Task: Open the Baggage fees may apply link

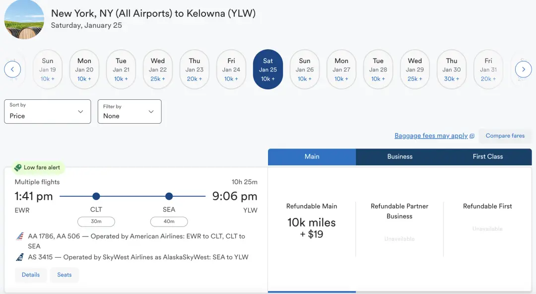Action: pos(431,136)
